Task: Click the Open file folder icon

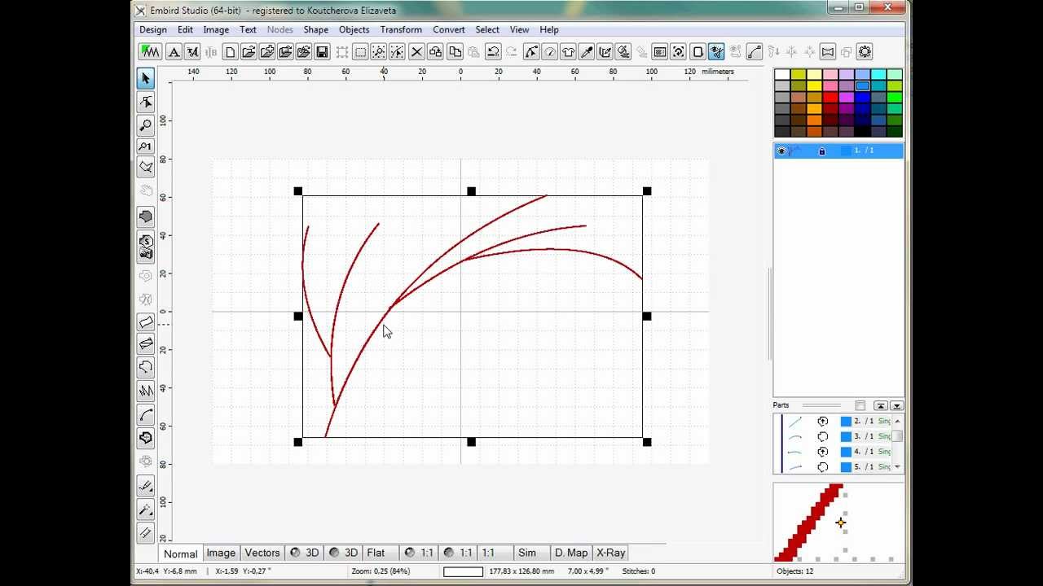Action: (249, 52)
